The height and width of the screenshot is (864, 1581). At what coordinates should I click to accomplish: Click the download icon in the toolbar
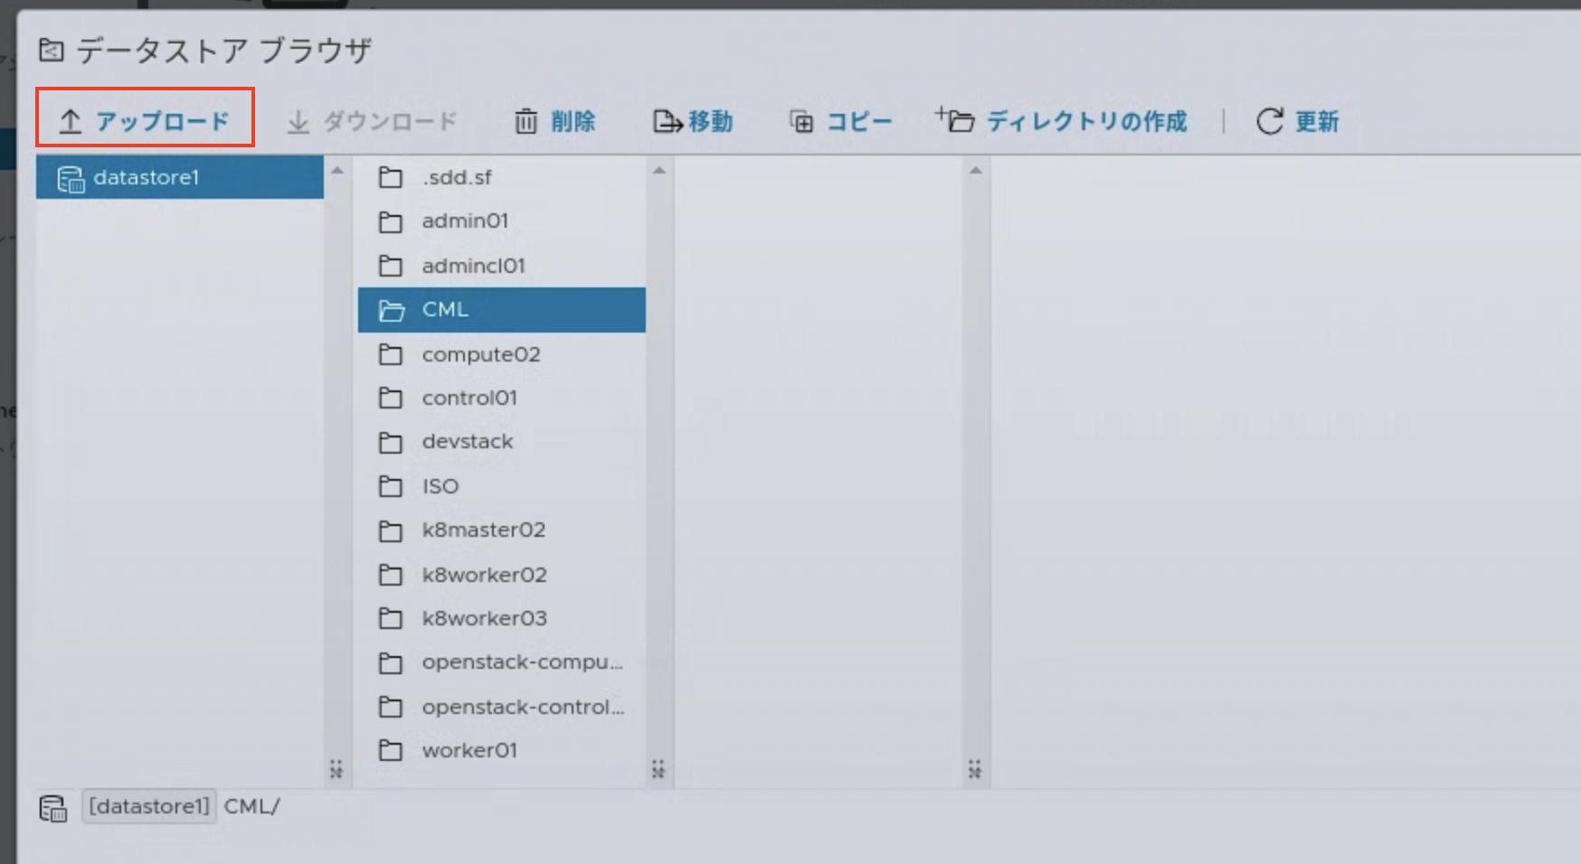point(297,120)
